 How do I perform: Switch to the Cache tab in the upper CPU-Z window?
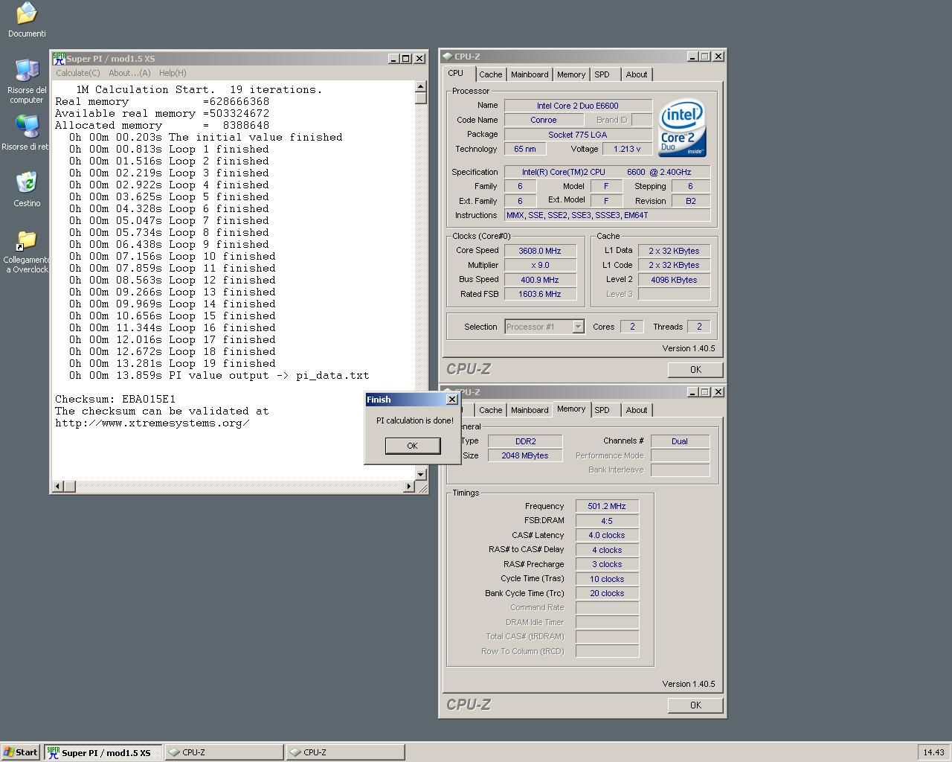click(x=490, y=74)
